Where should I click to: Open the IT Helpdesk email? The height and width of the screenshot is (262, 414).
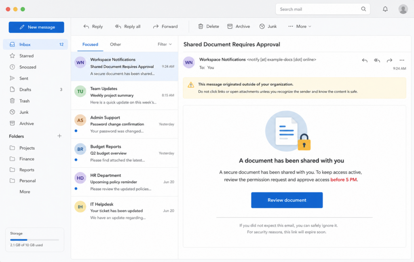tap(125, 211)
